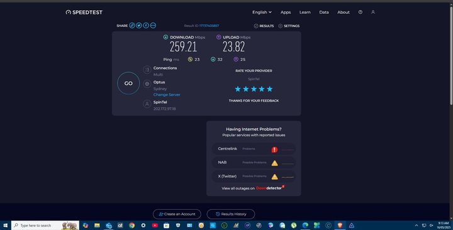Click the download speed 259.21

183,47
